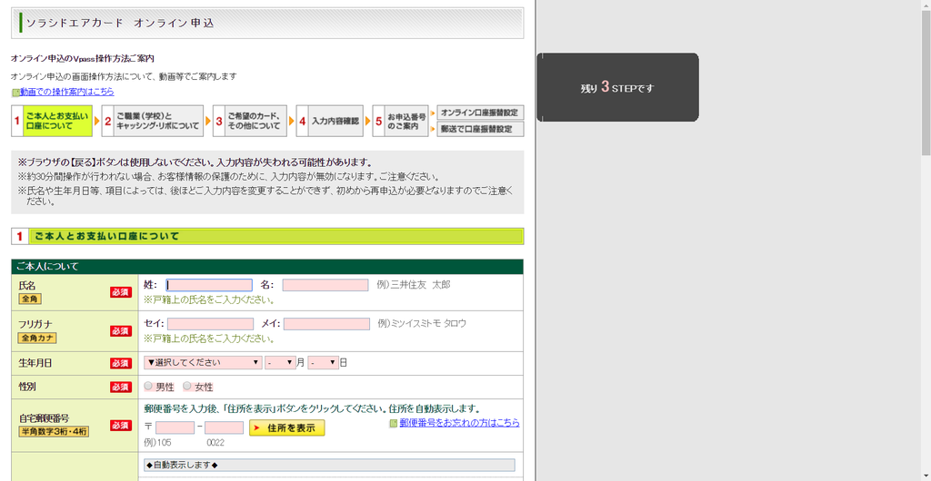Viewport: 931px width, 481px height.
Task: Click the 必須 badge in the 氏名 row
Action: [x=121, y=292]
